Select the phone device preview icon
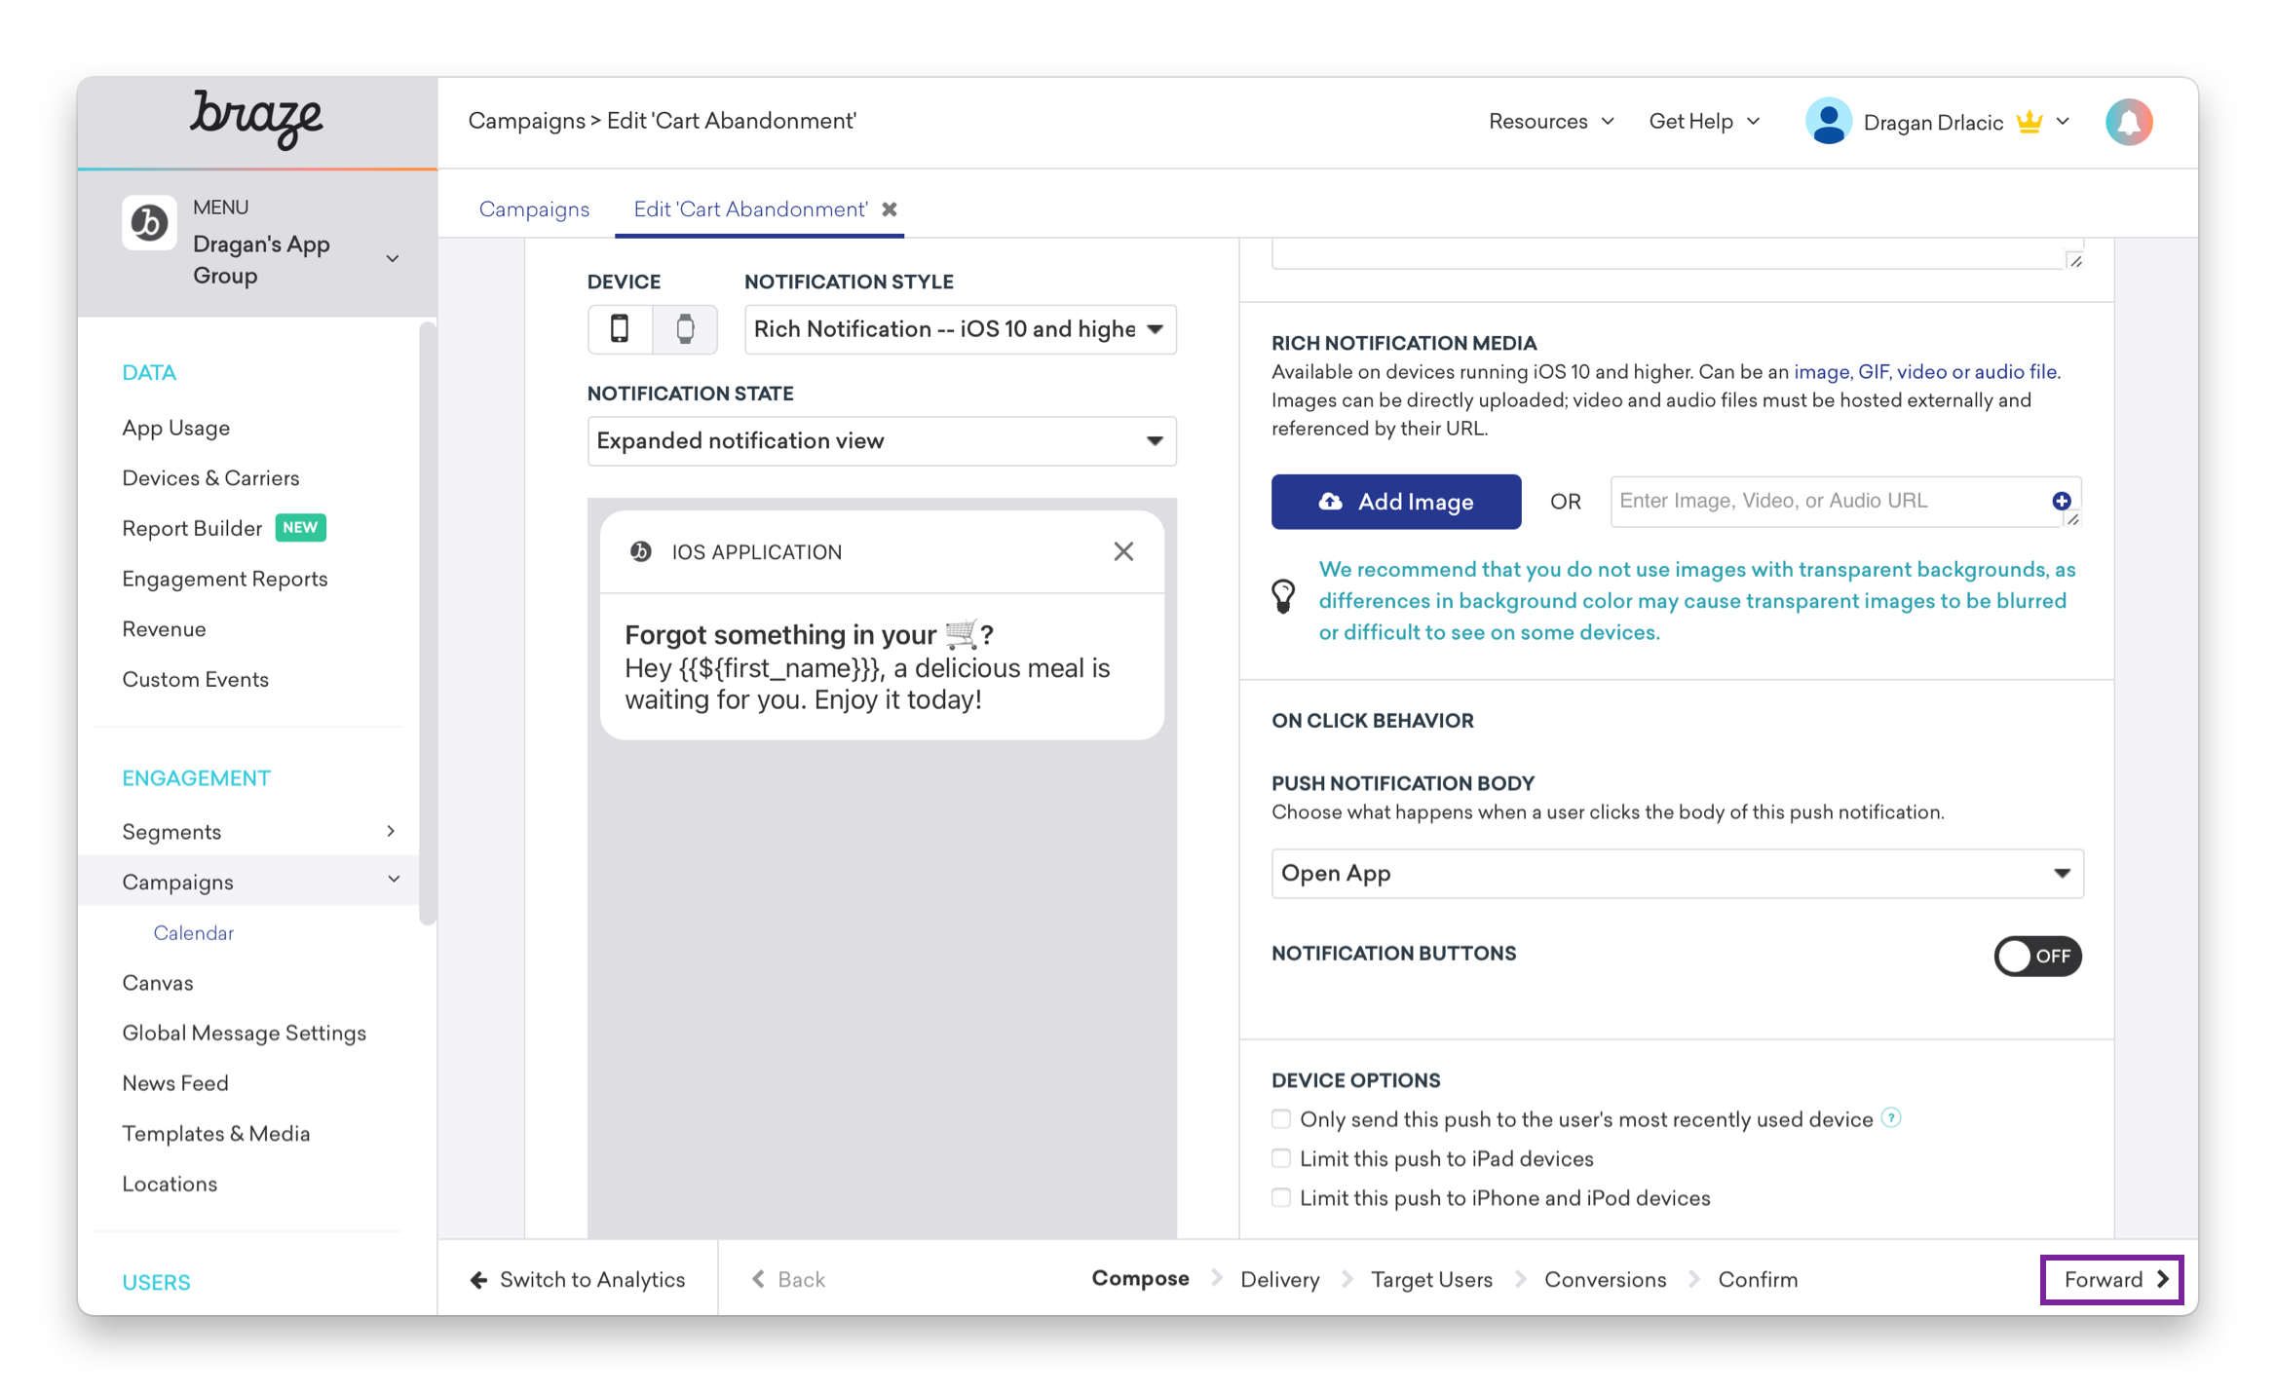 pyautogui.click(x=620, y=328)
